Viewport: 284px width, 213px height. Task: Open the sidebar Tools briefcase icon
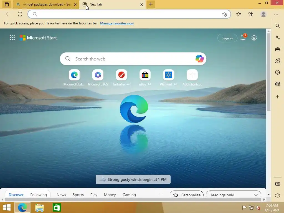coord(277,49)
